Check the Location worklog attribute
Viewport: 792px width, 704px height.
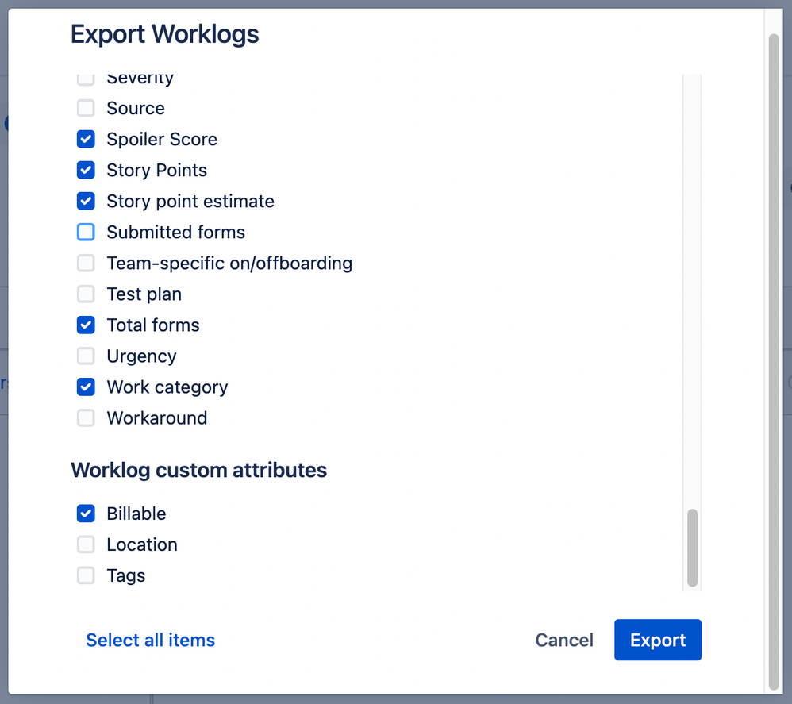pos(85,544)
